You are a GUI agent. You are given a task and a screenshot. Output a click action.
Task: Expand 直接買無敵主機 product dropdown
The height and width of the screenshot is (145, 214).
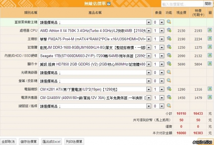click(x=149, y=22)
